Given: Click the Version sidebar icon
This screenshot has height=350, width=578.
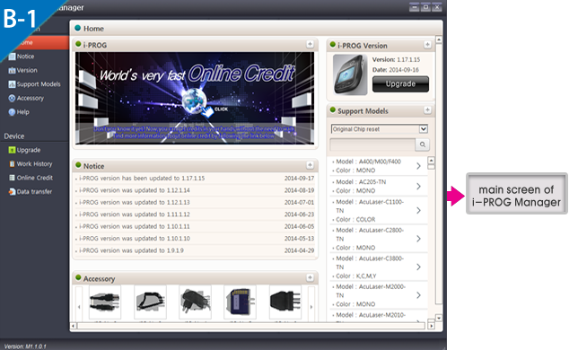Looking at the screenshot, I should [x=12, y=70].
